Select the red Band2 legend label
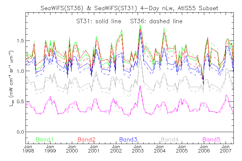 (86, 140)
